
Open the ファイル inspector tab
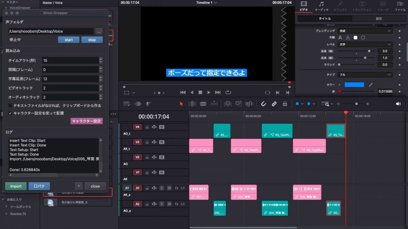pos(400,6)
